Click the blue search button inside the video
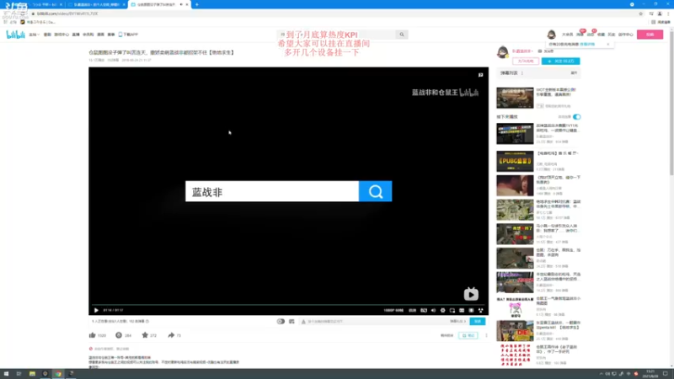The height and width of the screenshot is (379, 674). (x=375, y=191)
